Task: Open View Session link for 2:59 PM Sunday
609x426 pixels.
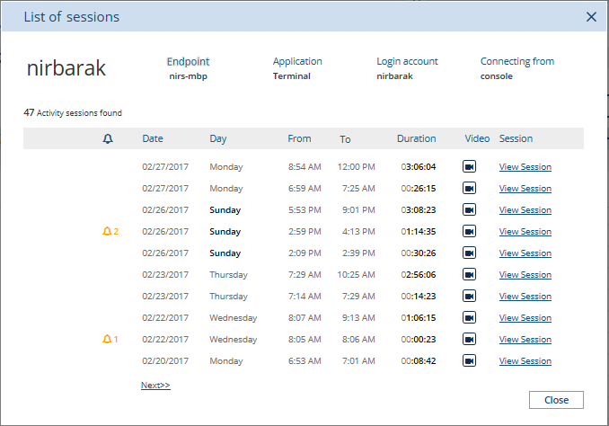Action: click(525, 232)
